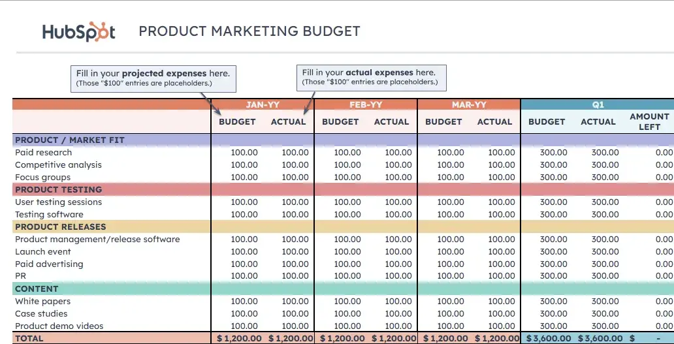The image size is (674, 344).
Task: Click the Competitive analysis row label
Action: click(58, 164)
